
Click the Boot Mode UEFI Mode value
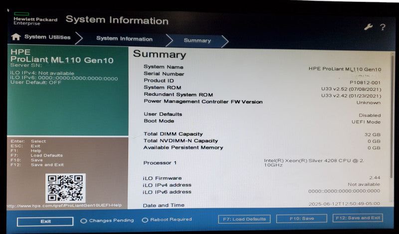(366, 122)
